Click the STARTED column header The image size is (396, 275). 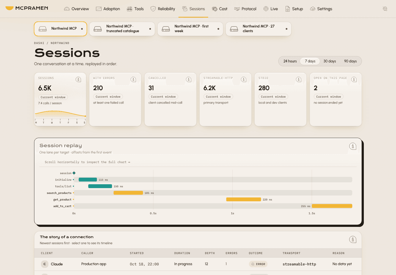[137, 253]
